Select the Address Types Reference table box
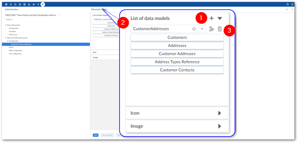The width and height of the screenshot is (298, 143). pos(177,62)
